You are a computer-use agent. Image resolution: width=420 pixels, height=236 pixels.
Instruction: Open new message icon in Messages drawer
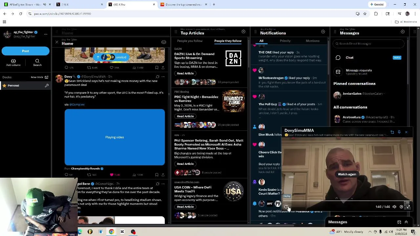tap(399, 222)
